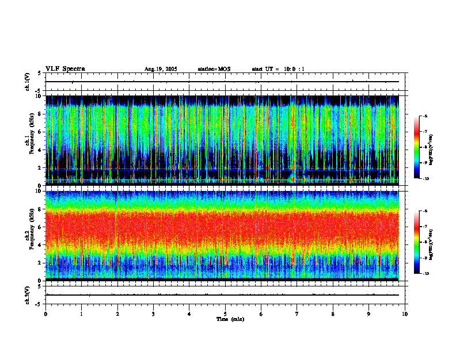Click the ch.1 spectrogram panel

222,140
